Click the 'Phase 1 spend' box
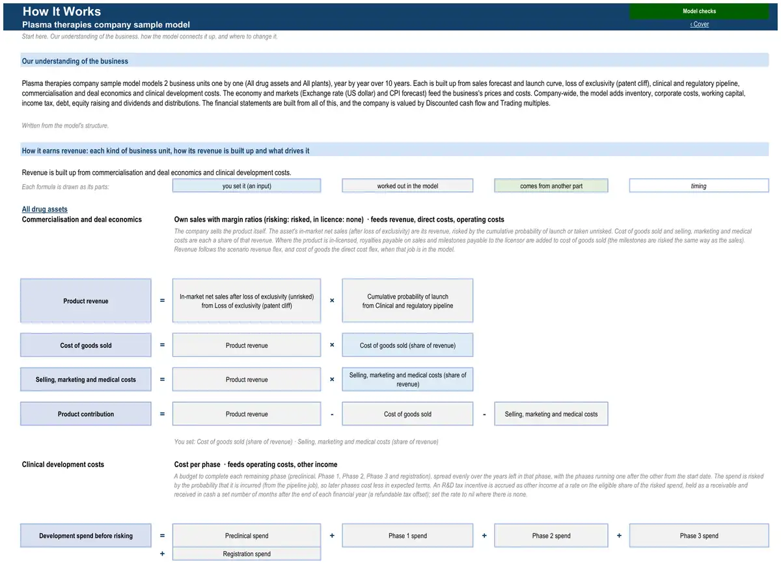This screenshot has height=564, width=781. pyautogui.click(x=407, y=536)
